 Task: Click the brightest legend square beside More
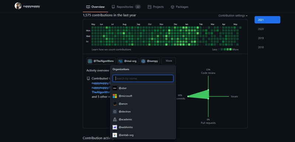[x=230, y=50]
